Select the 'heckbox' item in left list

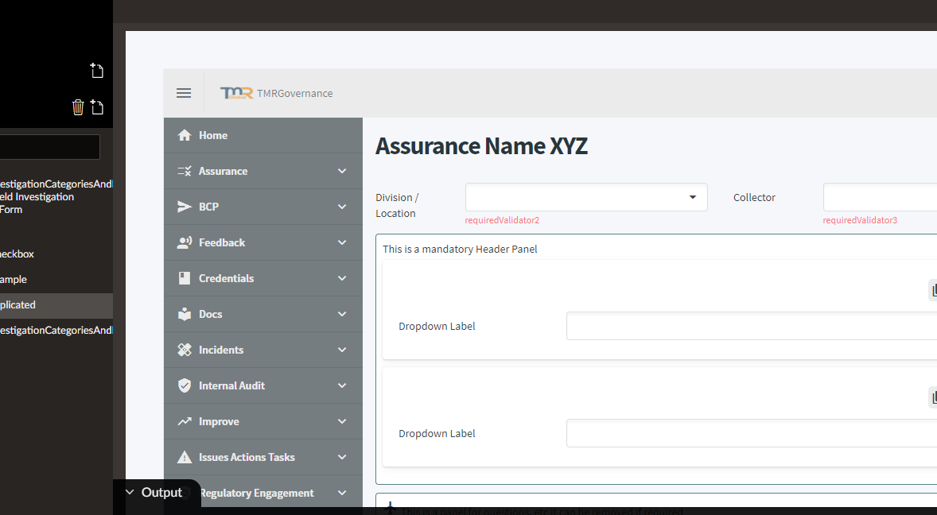point(17,254)
